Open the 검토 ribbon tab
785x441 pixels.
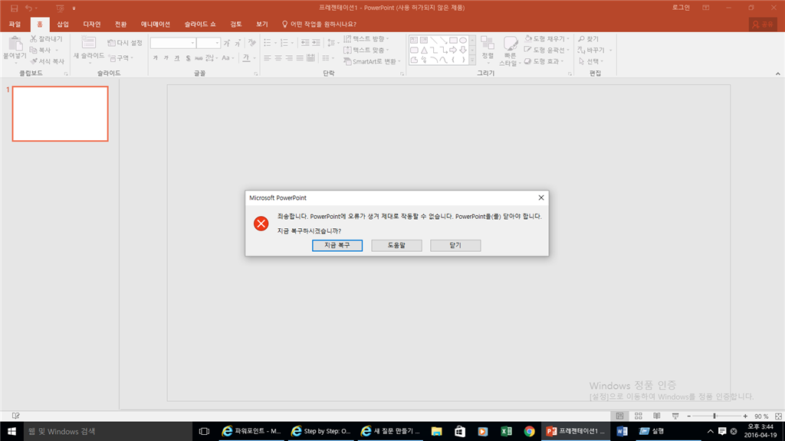coord(236,24)
